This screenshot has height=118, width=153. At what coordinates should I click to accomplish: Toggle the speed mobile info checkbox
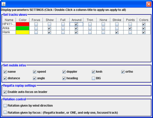pyautogui.click(x=35, y=72)
